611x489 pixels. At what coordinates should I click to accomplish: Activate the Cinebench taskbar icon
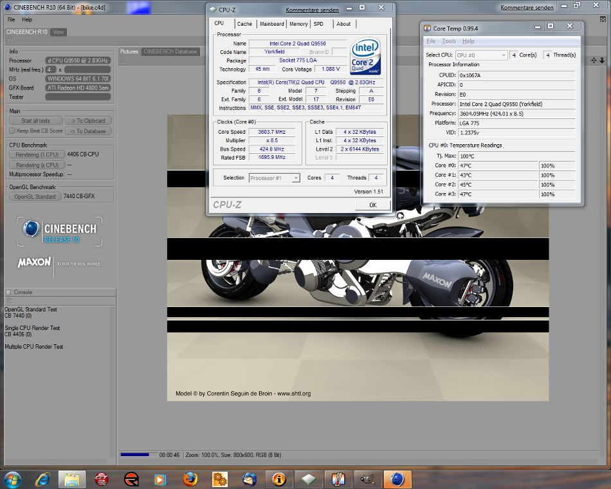397,479
